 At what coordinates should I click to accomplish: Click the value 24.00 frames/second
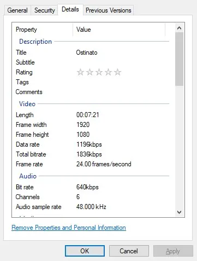(104, 164)
